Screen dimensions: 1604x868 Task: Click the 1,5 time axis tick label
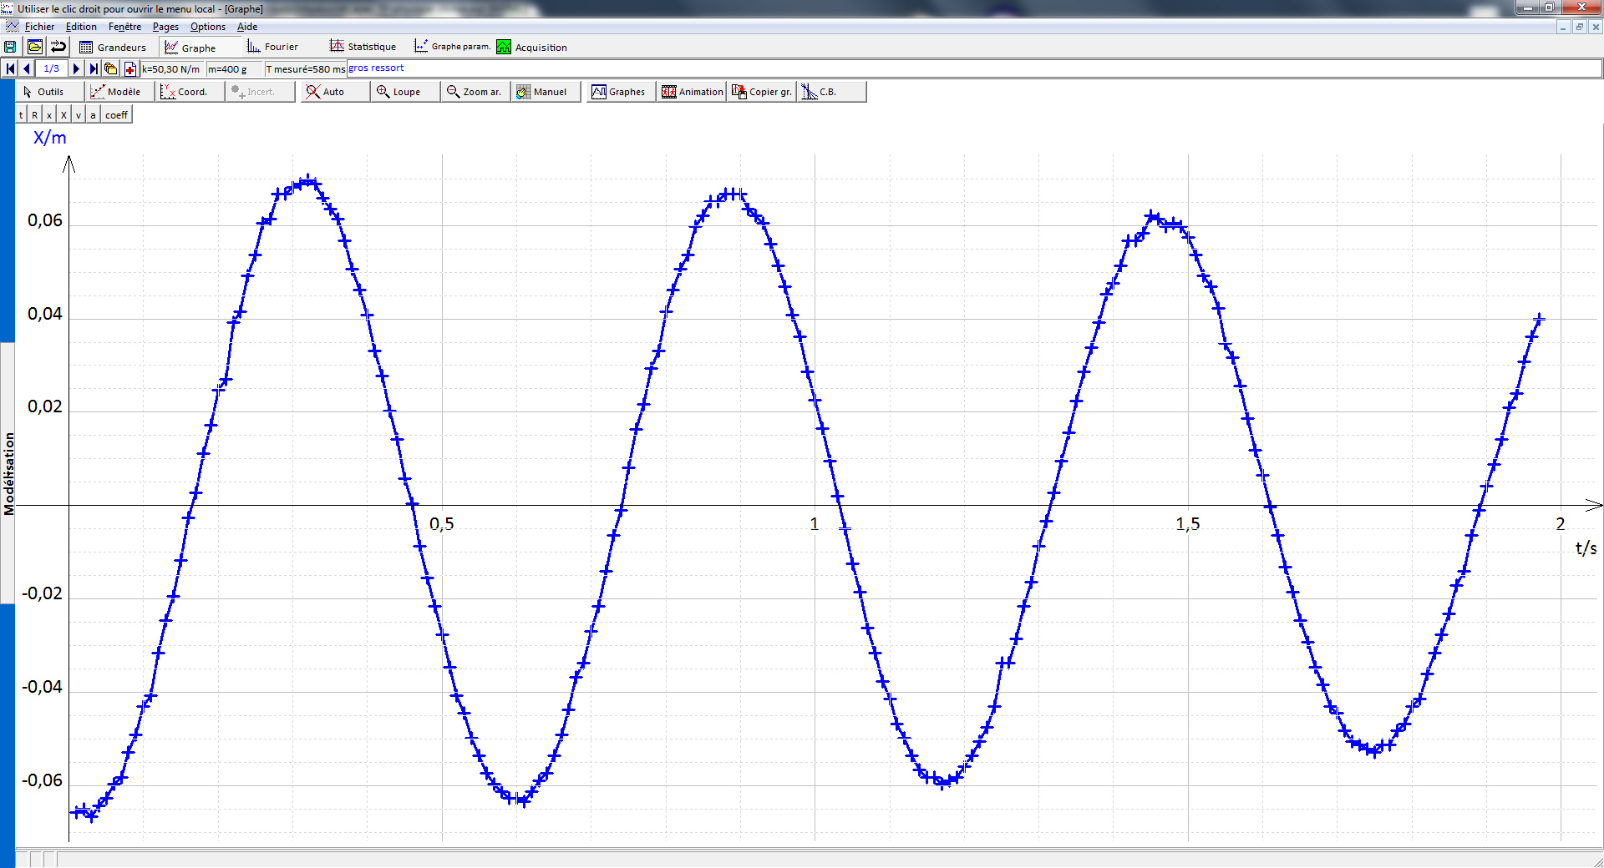(1187, 523)
